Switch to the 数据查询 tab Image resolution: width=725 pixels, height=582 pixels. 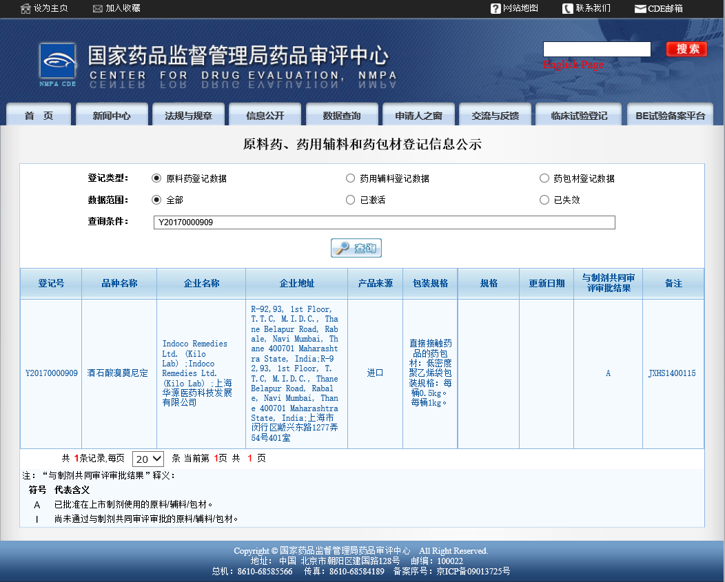[x=343, y=114]
